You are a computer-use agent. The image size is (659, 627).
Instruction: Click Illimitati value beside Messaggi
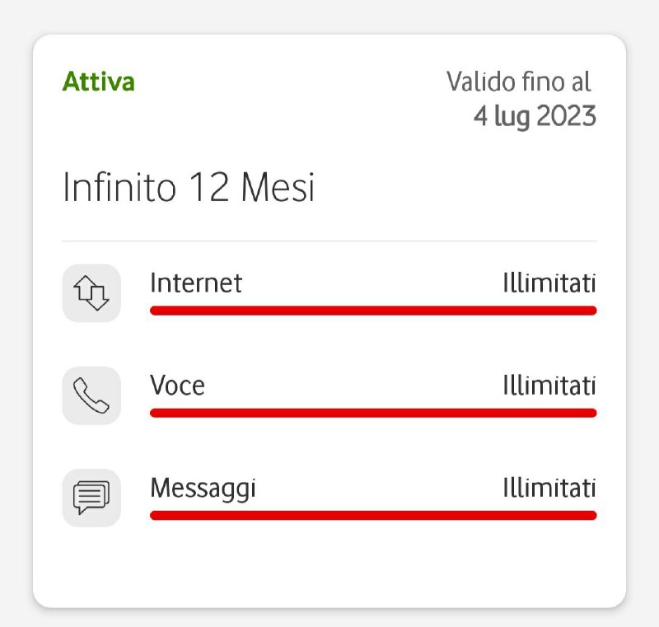point(549,488)
